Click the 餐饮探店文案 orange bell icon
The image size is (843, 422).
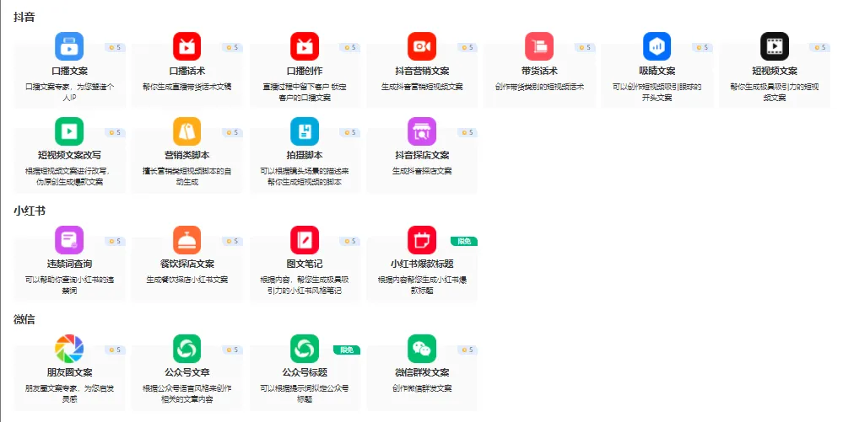pyautogui.click(x=187, y=240)
